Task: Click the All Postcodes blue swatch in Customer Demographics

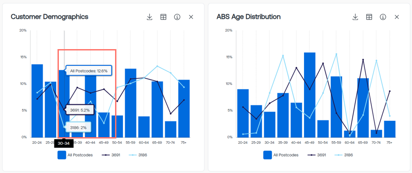Action: [x=62, y=155]
